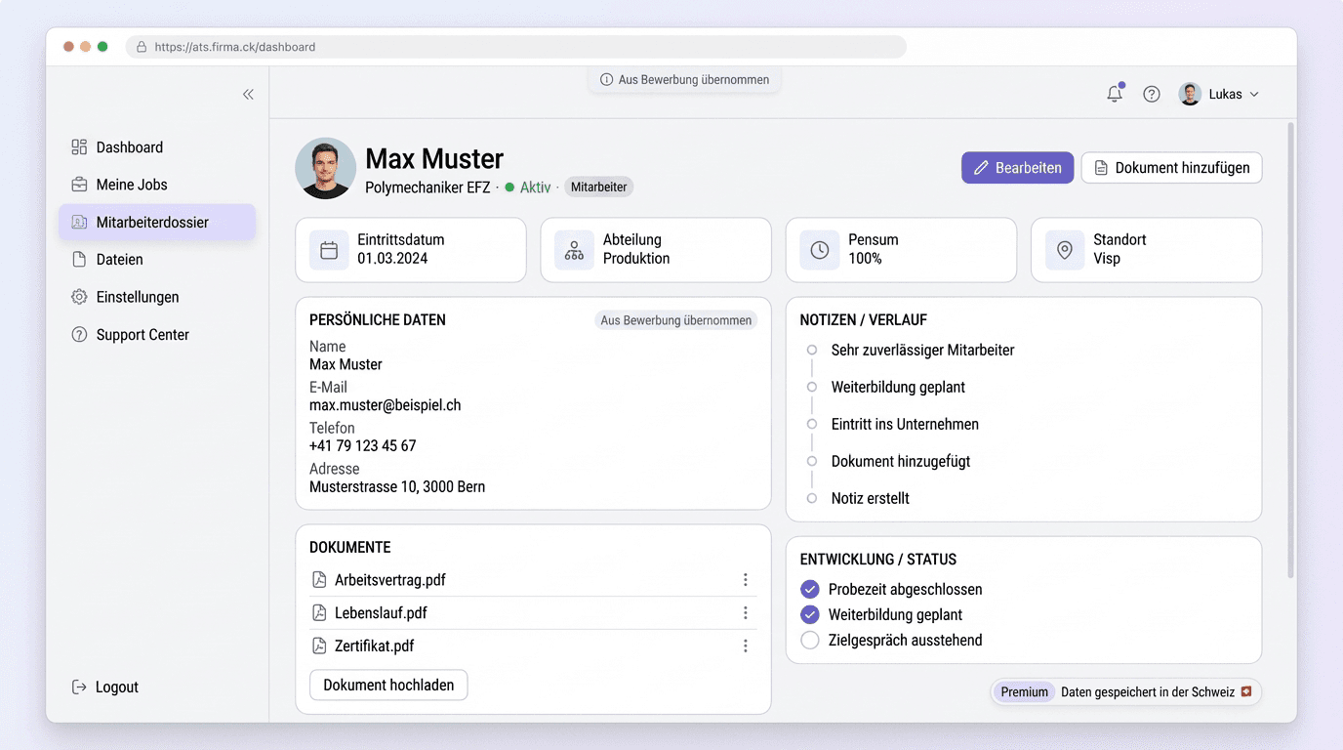Click Logout in sidebar

pos(105,687)
